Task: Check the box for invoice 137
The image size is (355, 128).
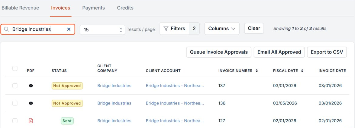Action: (x=15, y=86)
